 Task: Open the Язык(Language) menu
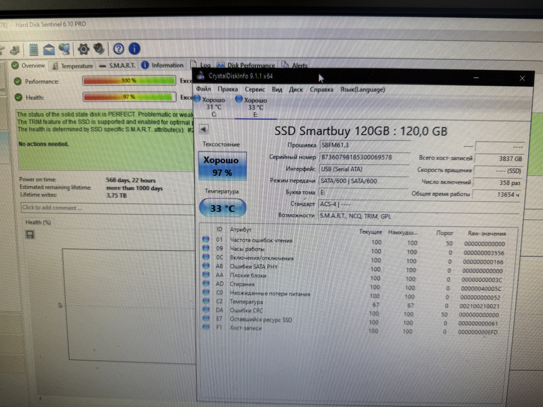[x=362, y=90]
